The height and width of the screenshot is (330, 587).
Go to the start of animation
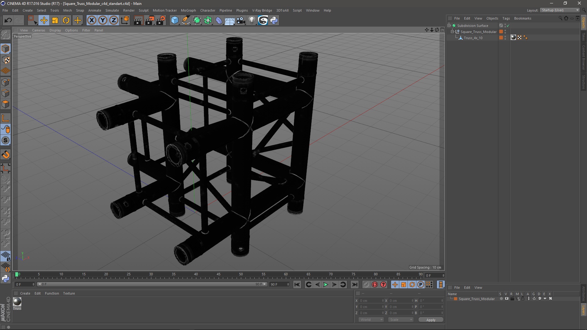[x=297, y=284]
